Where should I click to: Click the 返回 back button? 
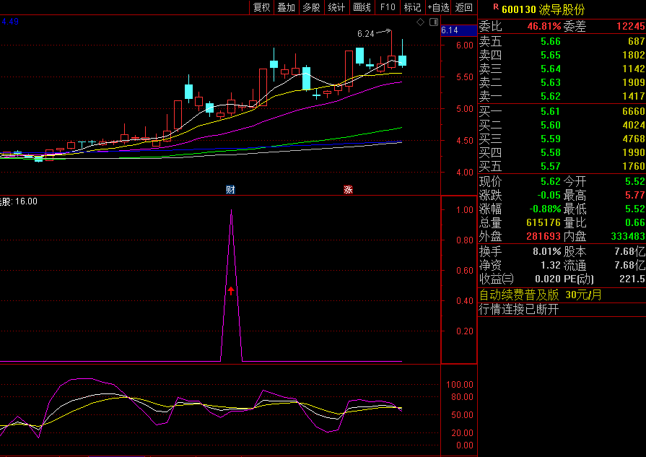tap(464, 7)
